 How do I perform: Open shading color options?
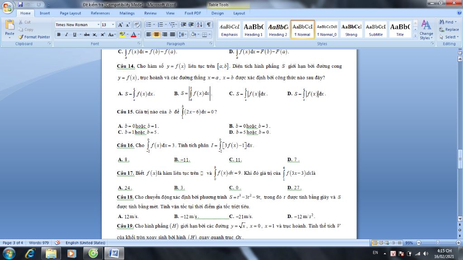tap(194, 34)
